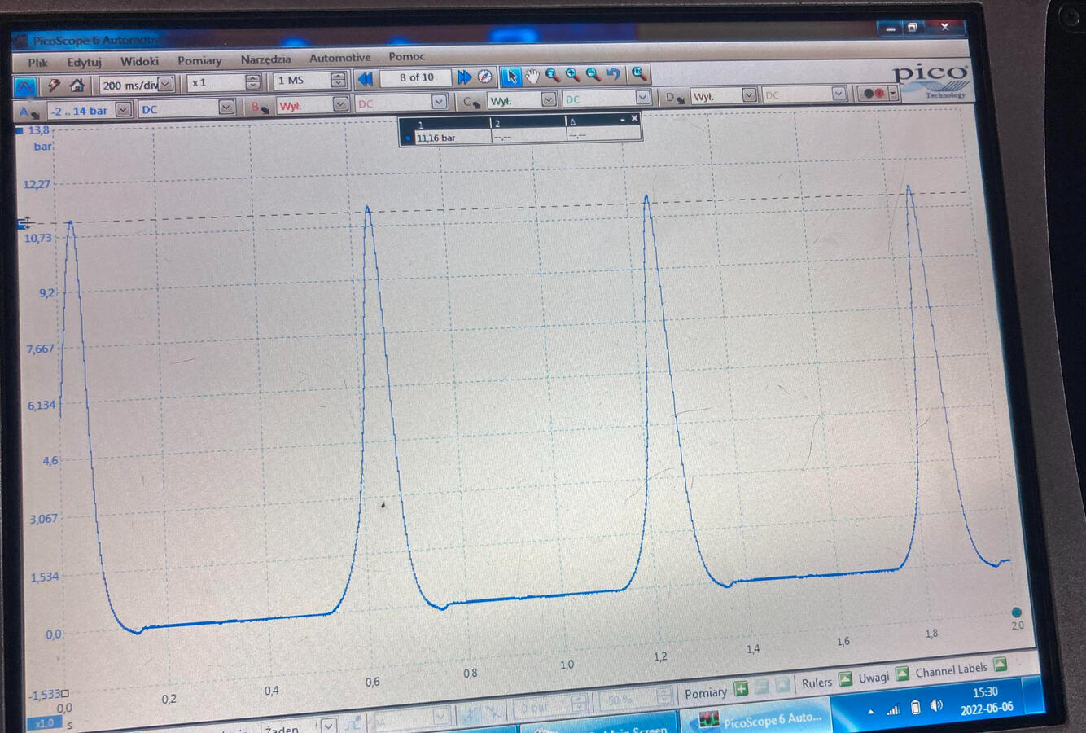The image size is (1086, 733).
Task: Go to next waveform buffer
Action: (x=464, y=77)
